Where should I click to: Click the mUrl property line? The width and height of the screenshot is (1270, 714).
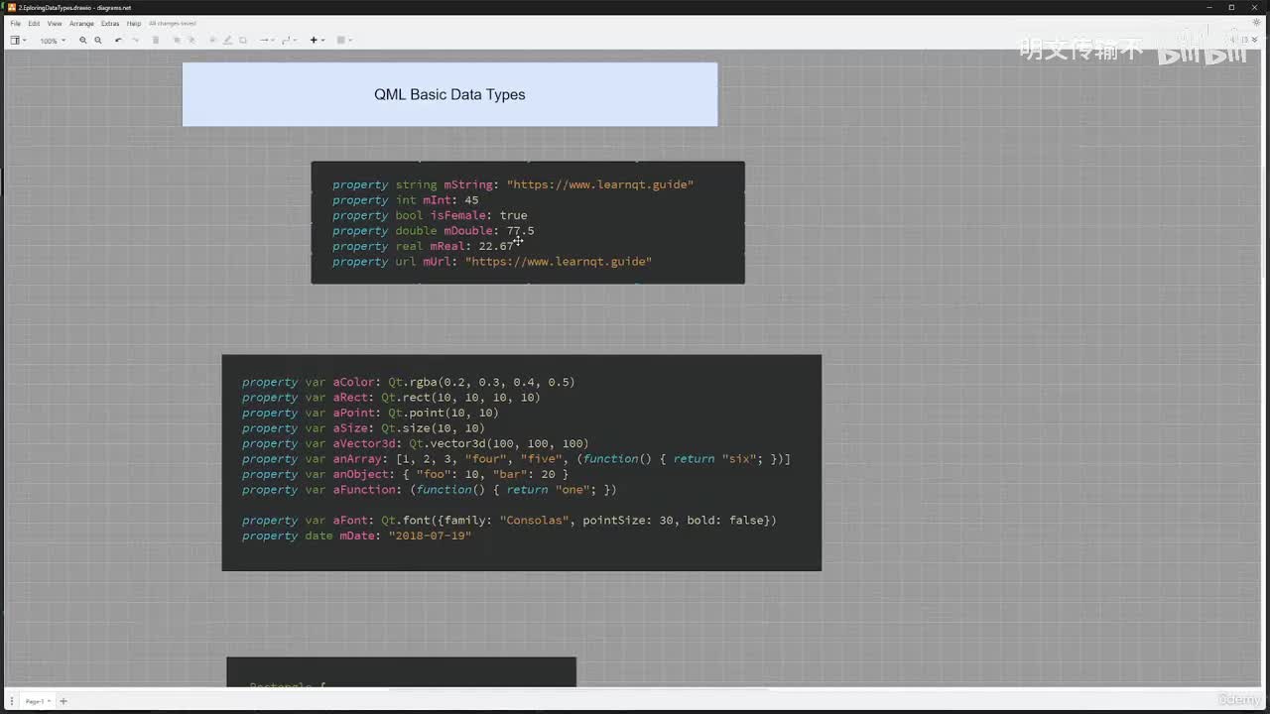pyautogui.click(x=492, y=262)
